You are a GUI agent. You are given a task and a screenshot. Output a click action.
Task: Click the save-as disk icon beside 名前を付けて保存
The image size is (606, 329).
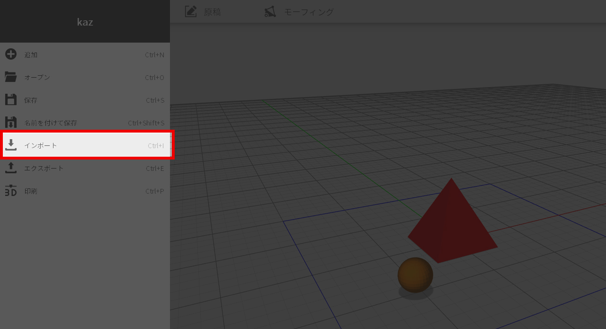[x=10, y=123]
